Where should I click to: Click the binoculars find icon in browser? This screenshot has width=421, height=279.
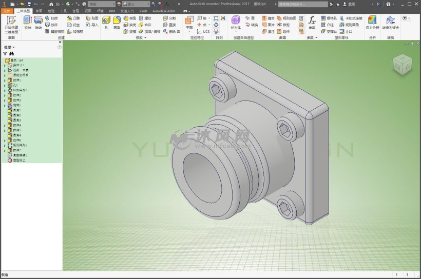click(11, 53)
